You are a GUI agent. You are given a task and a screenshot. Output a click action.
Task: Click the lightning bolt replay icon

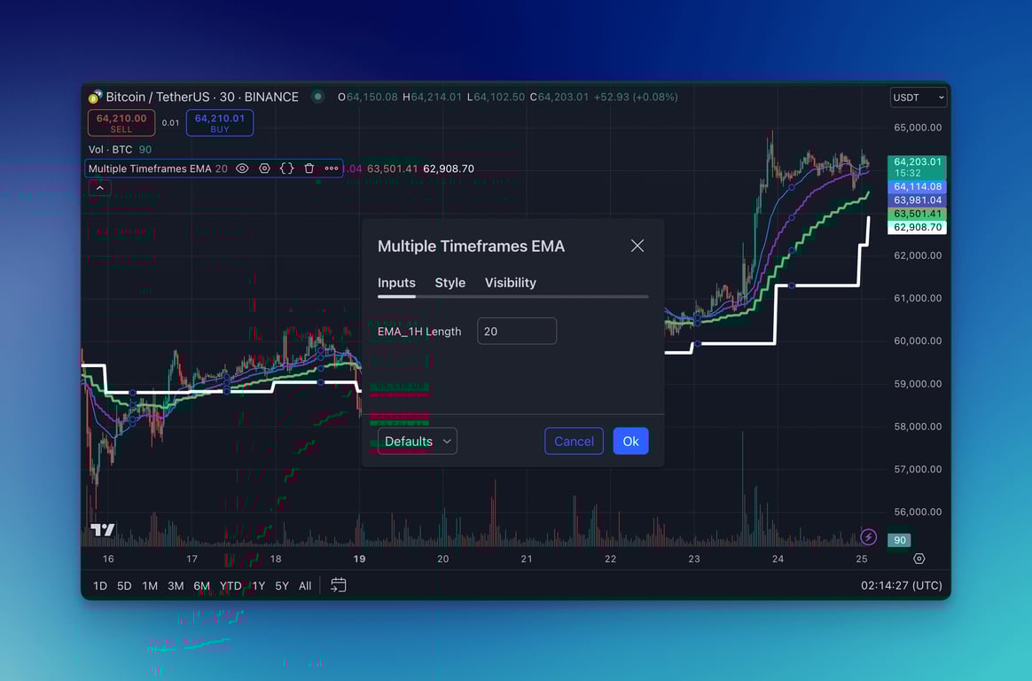click(x=868, y=536)
